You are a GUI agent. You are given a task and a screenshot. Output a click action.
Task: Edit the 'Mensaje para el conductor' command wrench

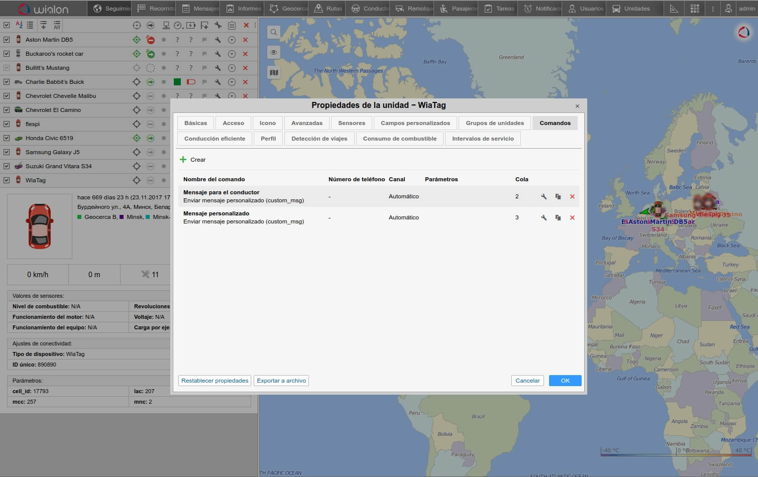(x=544, y=197)
